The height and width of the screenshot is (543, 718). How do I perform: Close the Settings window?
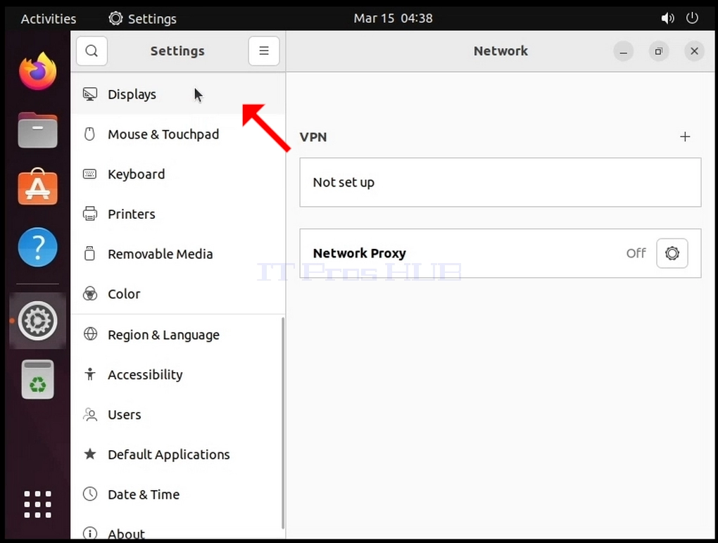(x=694, y=51)
